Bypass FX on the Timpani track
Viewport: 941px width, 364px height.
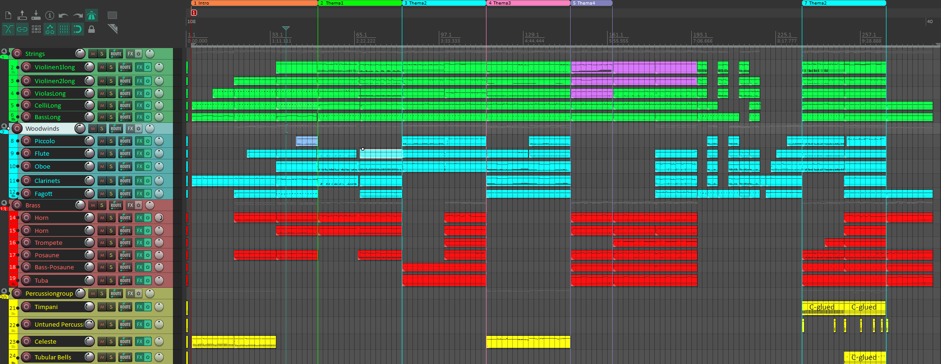pyautogui.click(x=148, y=307)
